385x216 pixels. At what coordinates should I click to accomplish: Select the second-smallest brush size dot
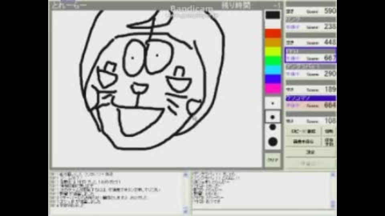(273, 117)
